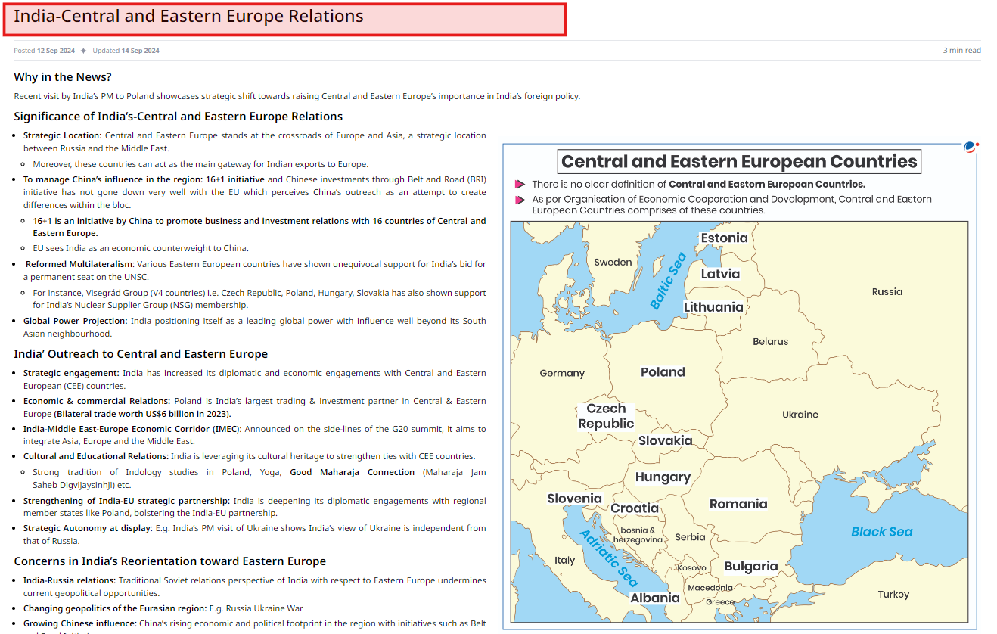Click the Black Sea label on the map
The height and width of the screenshot is (634, 997).
point(881,532)
